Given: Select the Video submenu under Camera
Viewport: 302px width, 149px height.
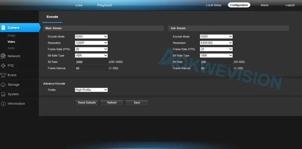Looking at the screenshot, I should tap(11, 42).
